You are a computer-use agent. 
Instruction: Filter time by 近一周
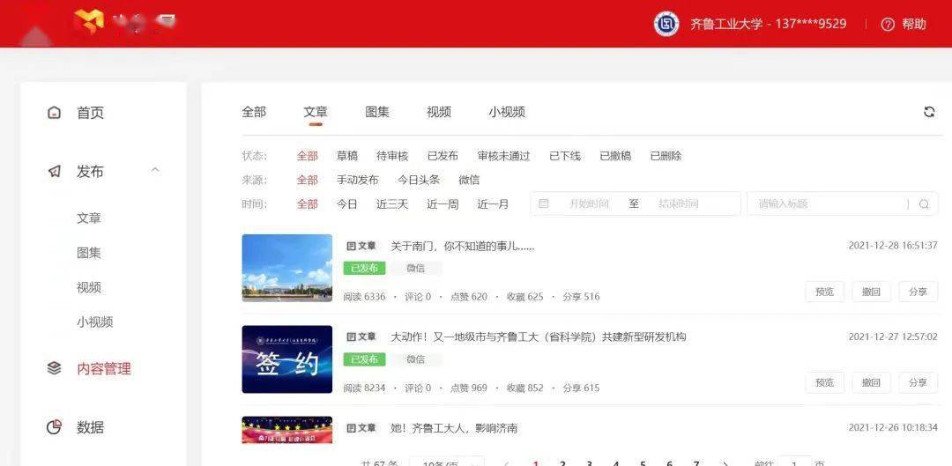point(443,204)
